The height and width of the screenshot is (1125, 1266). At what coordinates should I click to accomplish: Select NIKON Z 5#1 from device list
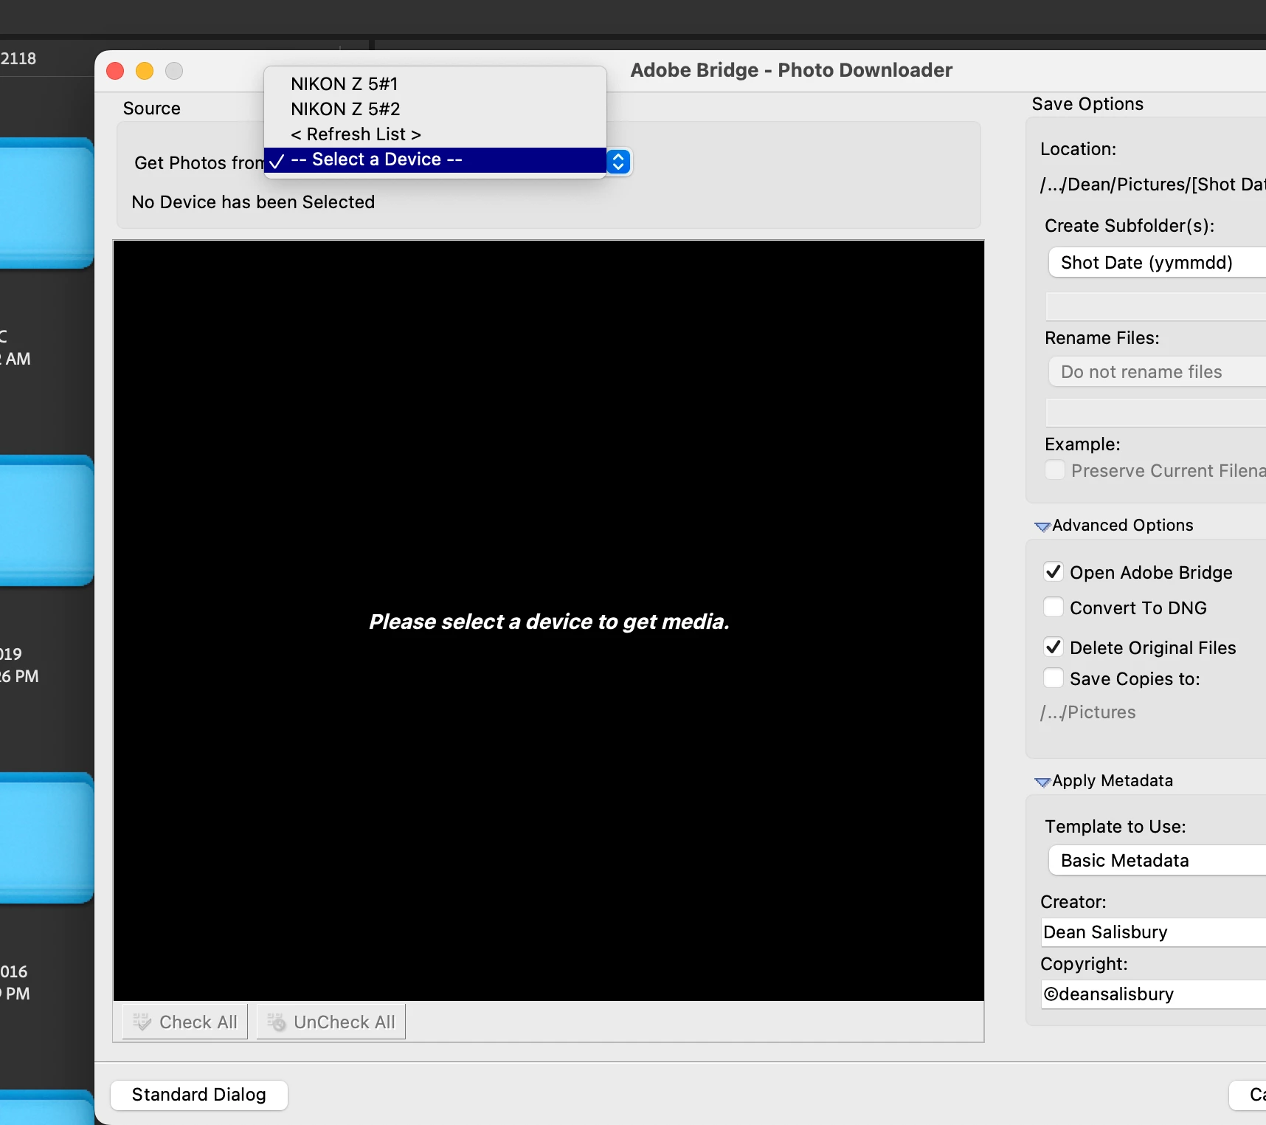click(x=435, y=83)
